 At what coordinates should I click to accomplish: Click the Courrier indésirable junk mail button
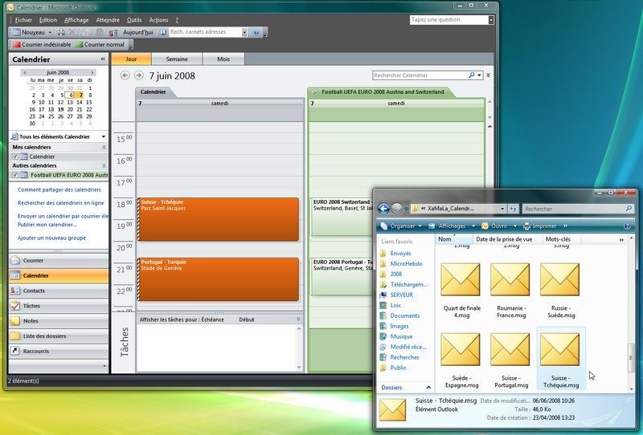coord(41,45)
